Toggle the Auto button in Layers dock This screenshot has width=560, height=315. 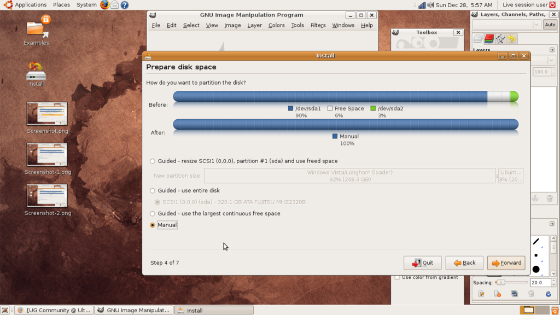tap(550, 25)
